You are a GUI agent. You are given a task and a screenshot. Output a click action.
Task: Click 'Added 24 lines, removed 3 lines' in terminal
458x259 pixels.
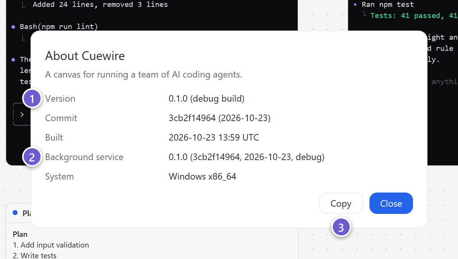[100, 5]
